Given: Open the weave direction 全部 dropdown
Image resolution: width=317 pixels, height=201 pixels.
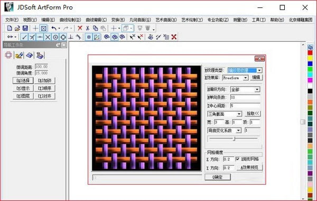Looking at the screenshot, I should pyautogui.click(x=257, y=89).
